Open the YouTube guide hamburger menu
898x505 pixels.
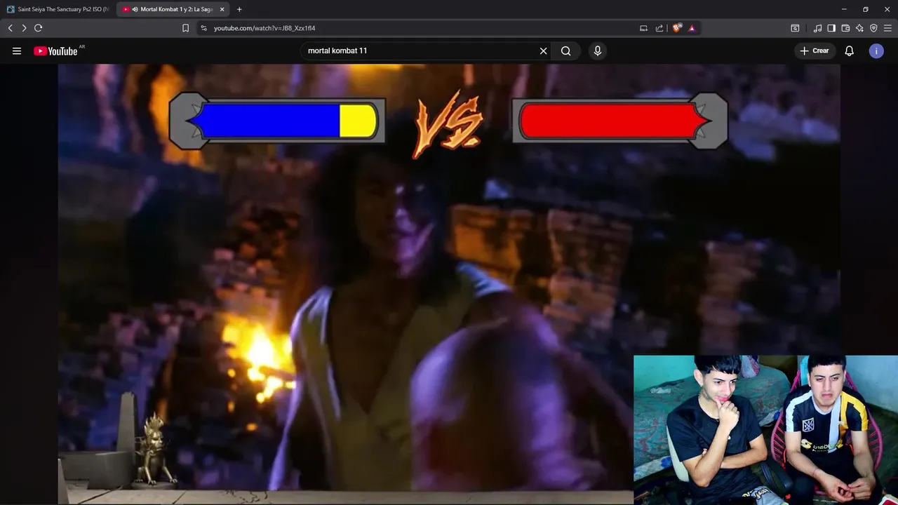(17, 50)
